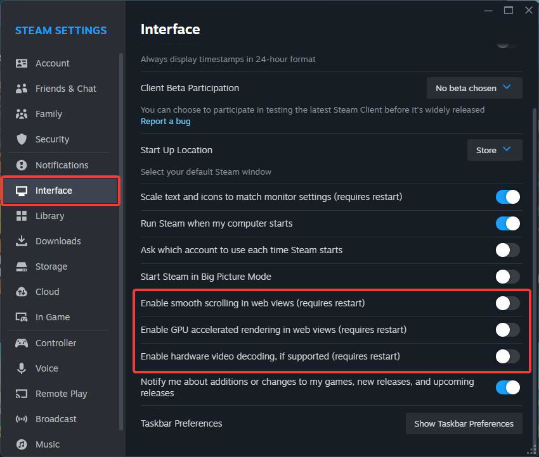Viewport: 539px width, 457px height.
Task: Open the Report a bug link
Action: 166,122
